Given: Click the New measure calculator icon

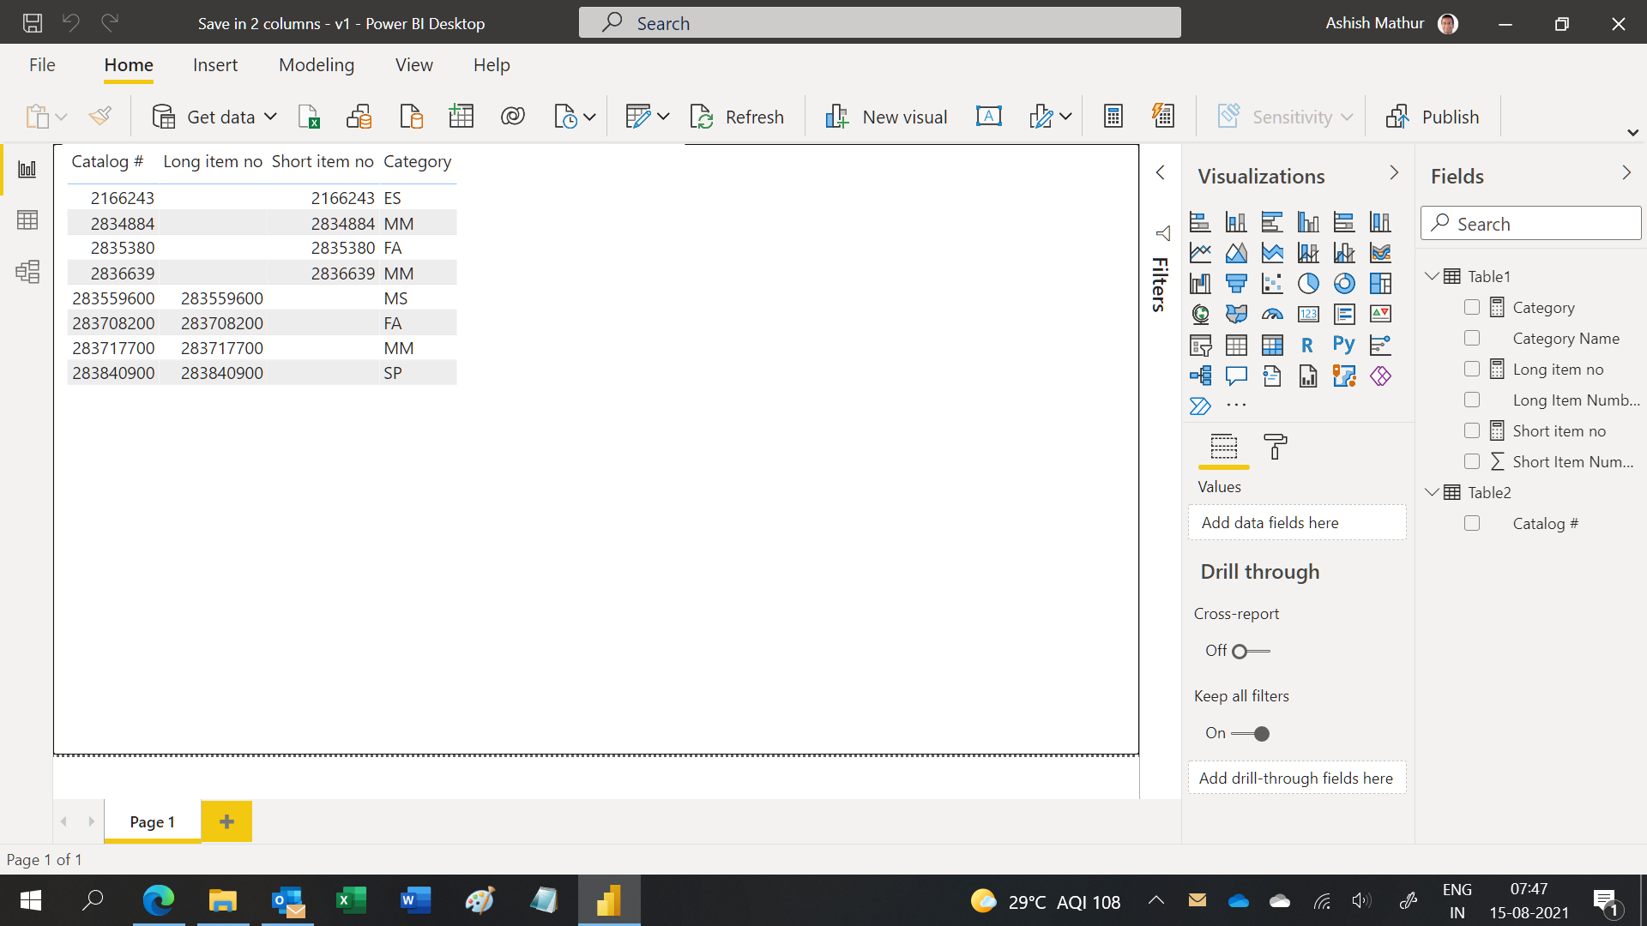Looking at the screenshot, I should 1113,117.
